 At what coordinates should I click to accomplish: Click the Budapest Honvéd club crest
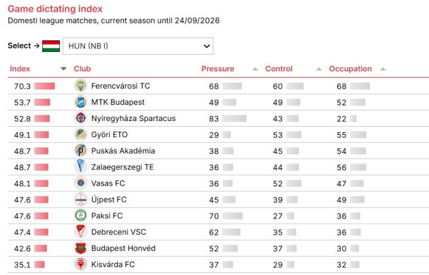point(80,248)
